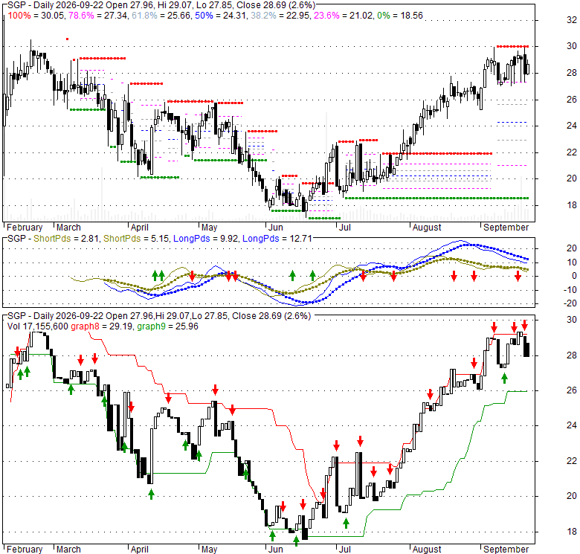Click the lone red dot above March in the top chart
This screenshot has width=580, height=554.
coord(68,39)
